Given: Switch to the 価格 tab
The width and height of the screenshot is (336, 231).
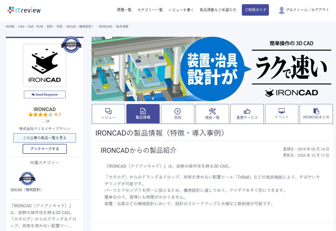Looking at the screenshot, I should [178, 114].
